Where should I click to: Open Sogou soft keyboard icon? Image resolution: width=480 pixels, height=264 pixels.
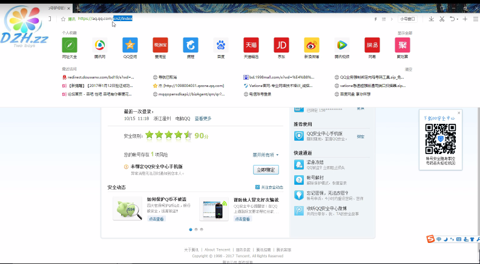pos(459,239)
